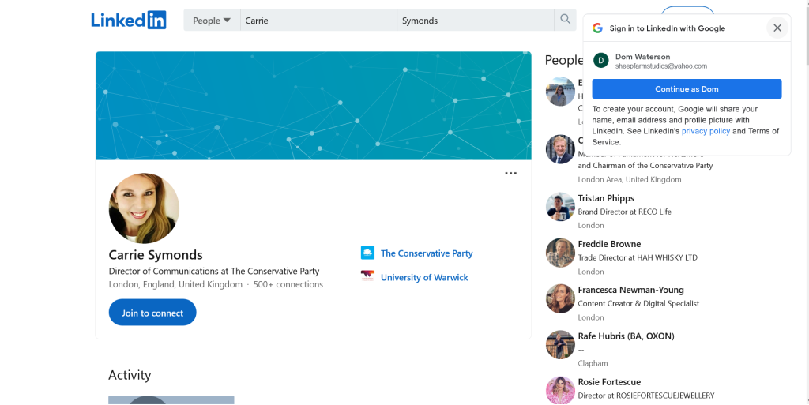Click avatar of Conservative Party Chairman
The image size is (809, 405).
[x=560, y=149]
